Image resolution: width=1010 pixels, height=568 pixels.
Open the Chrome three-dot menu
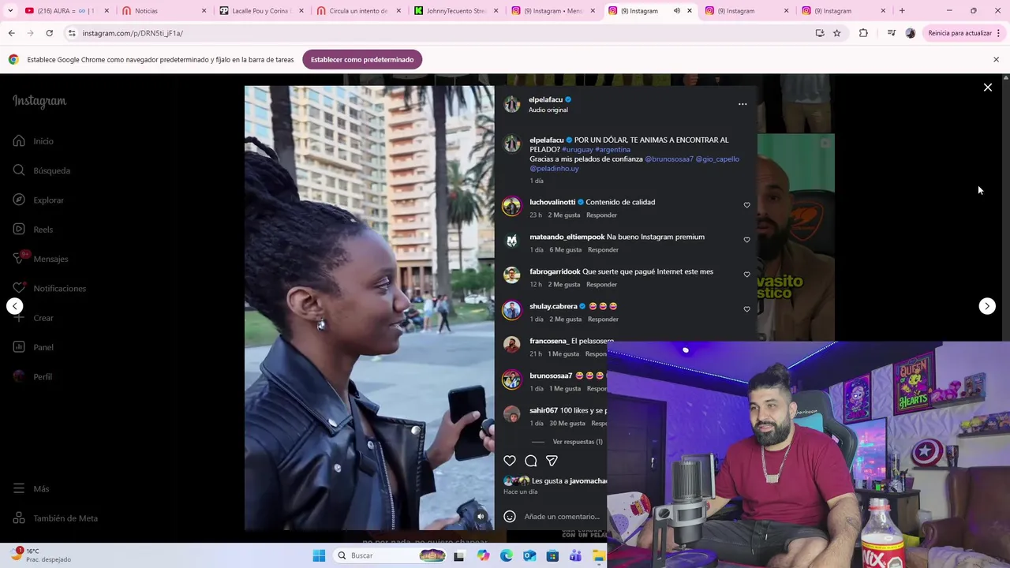tap(998, 33)
